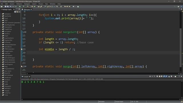Toggle Word Wrap in Console toolbar
This screenshot has height=103, width=183.
(x=162, y=76)
